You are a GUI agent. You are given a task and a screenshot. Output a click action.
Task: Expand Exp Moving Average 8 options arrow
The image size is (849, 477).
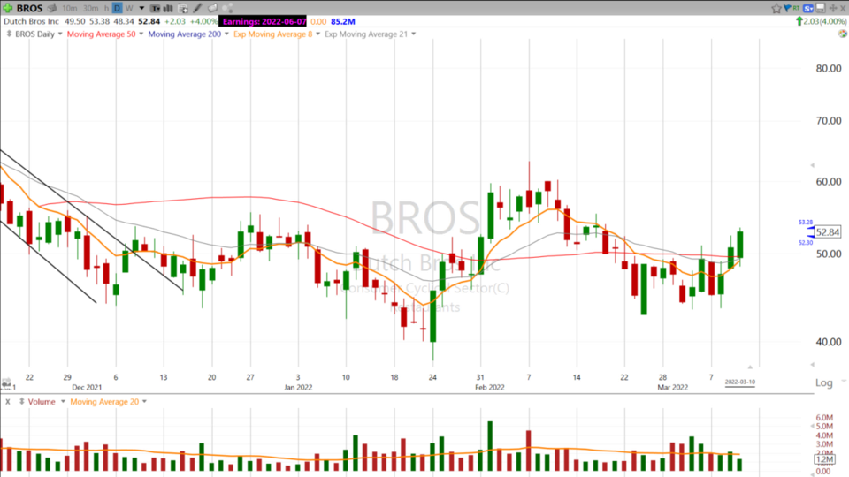point(317,34)
